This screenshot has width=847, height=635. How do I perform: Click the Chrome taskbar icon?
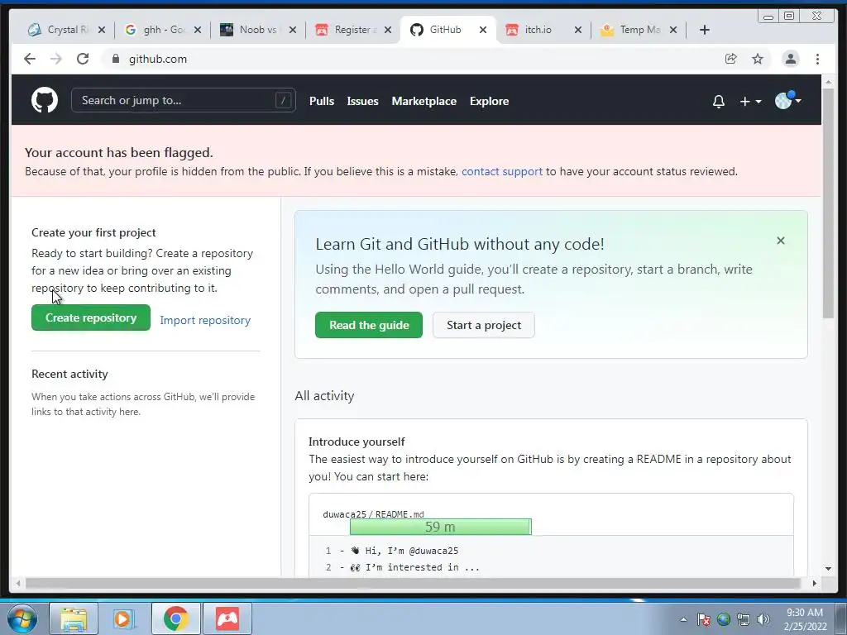point(175,618)
